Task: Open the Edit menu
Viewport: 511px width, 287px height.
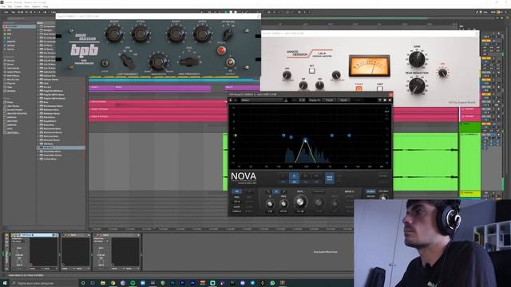Action: [x=10, y=6]
